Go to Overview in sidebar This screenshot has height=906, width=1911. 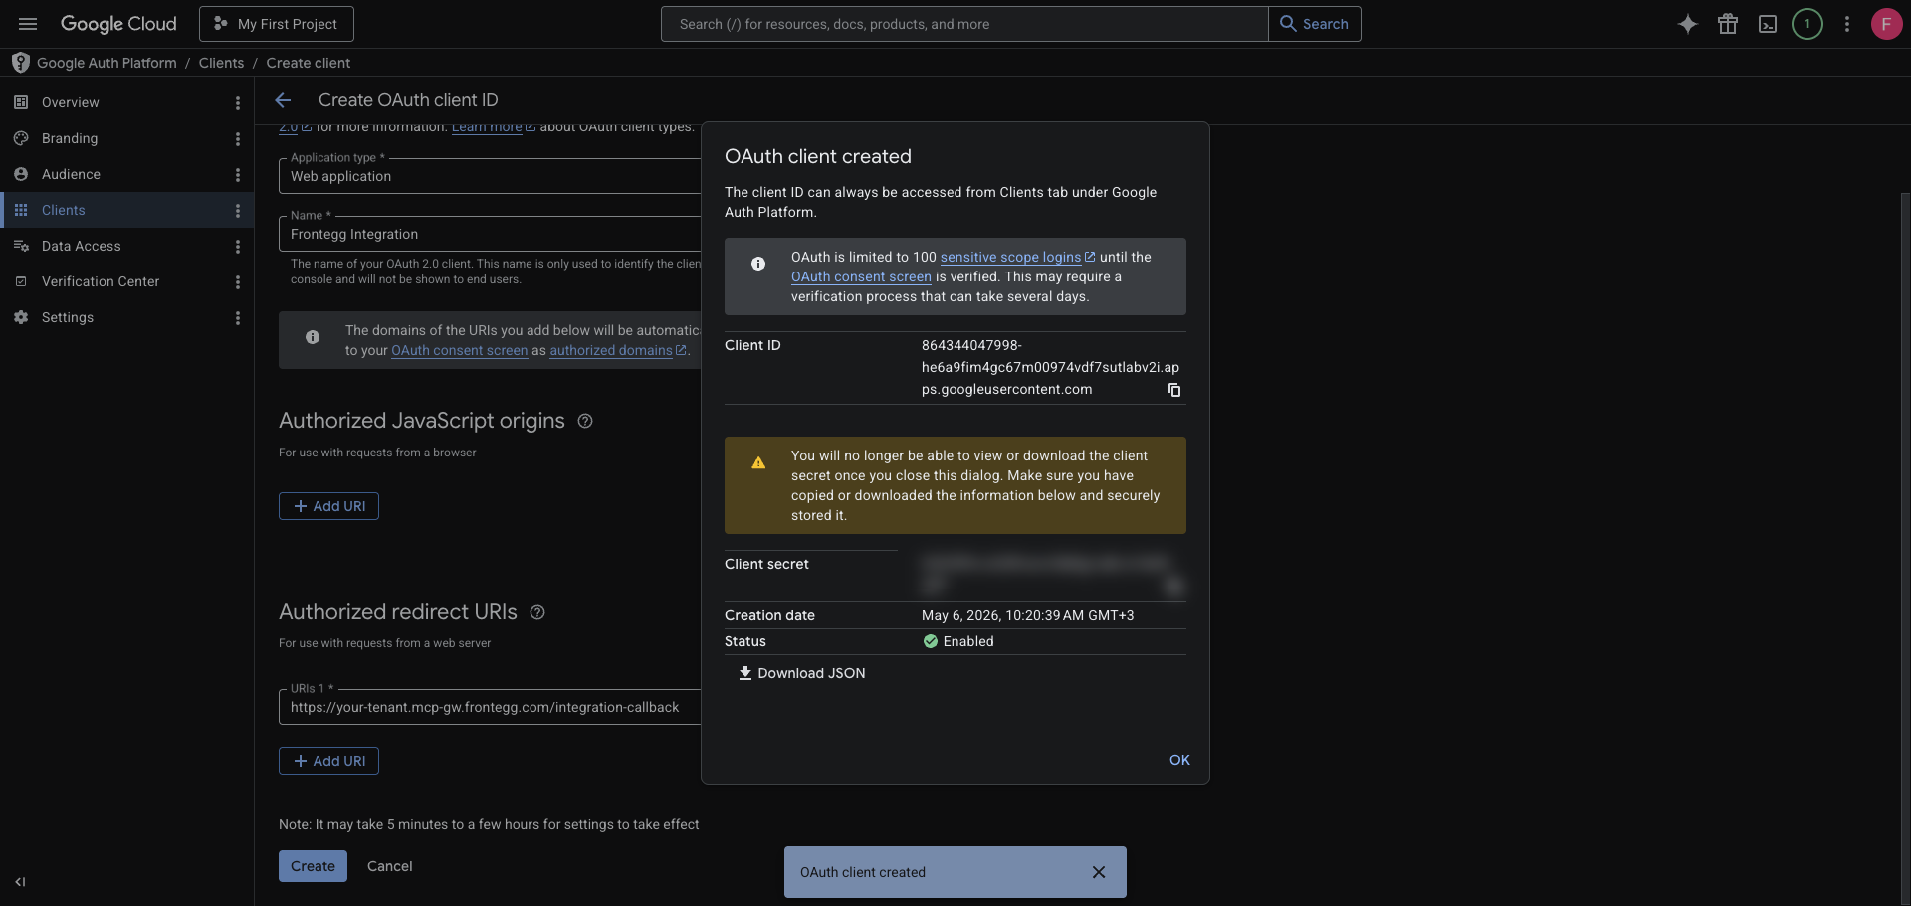tap(71, 102)
